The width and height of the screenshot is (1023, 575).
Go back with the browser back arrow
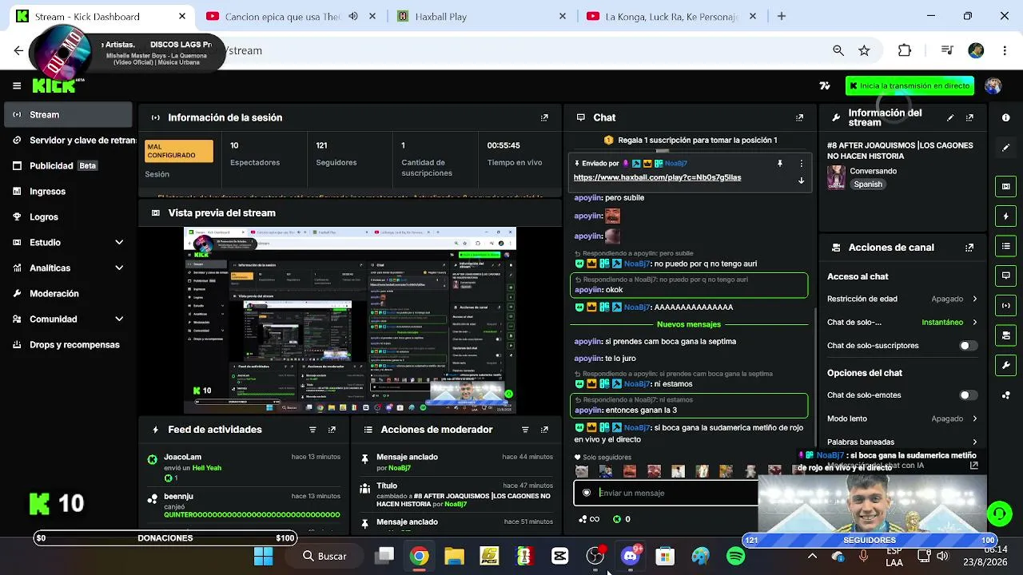pyautogui.click(x=18, y=50)
